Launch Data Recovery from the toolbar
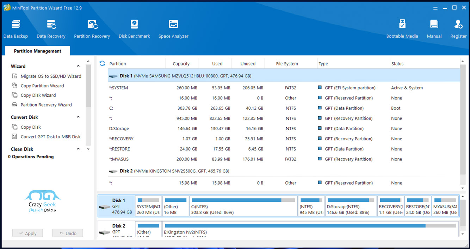The height and width of the screenshot is (249, 470). 51,27
